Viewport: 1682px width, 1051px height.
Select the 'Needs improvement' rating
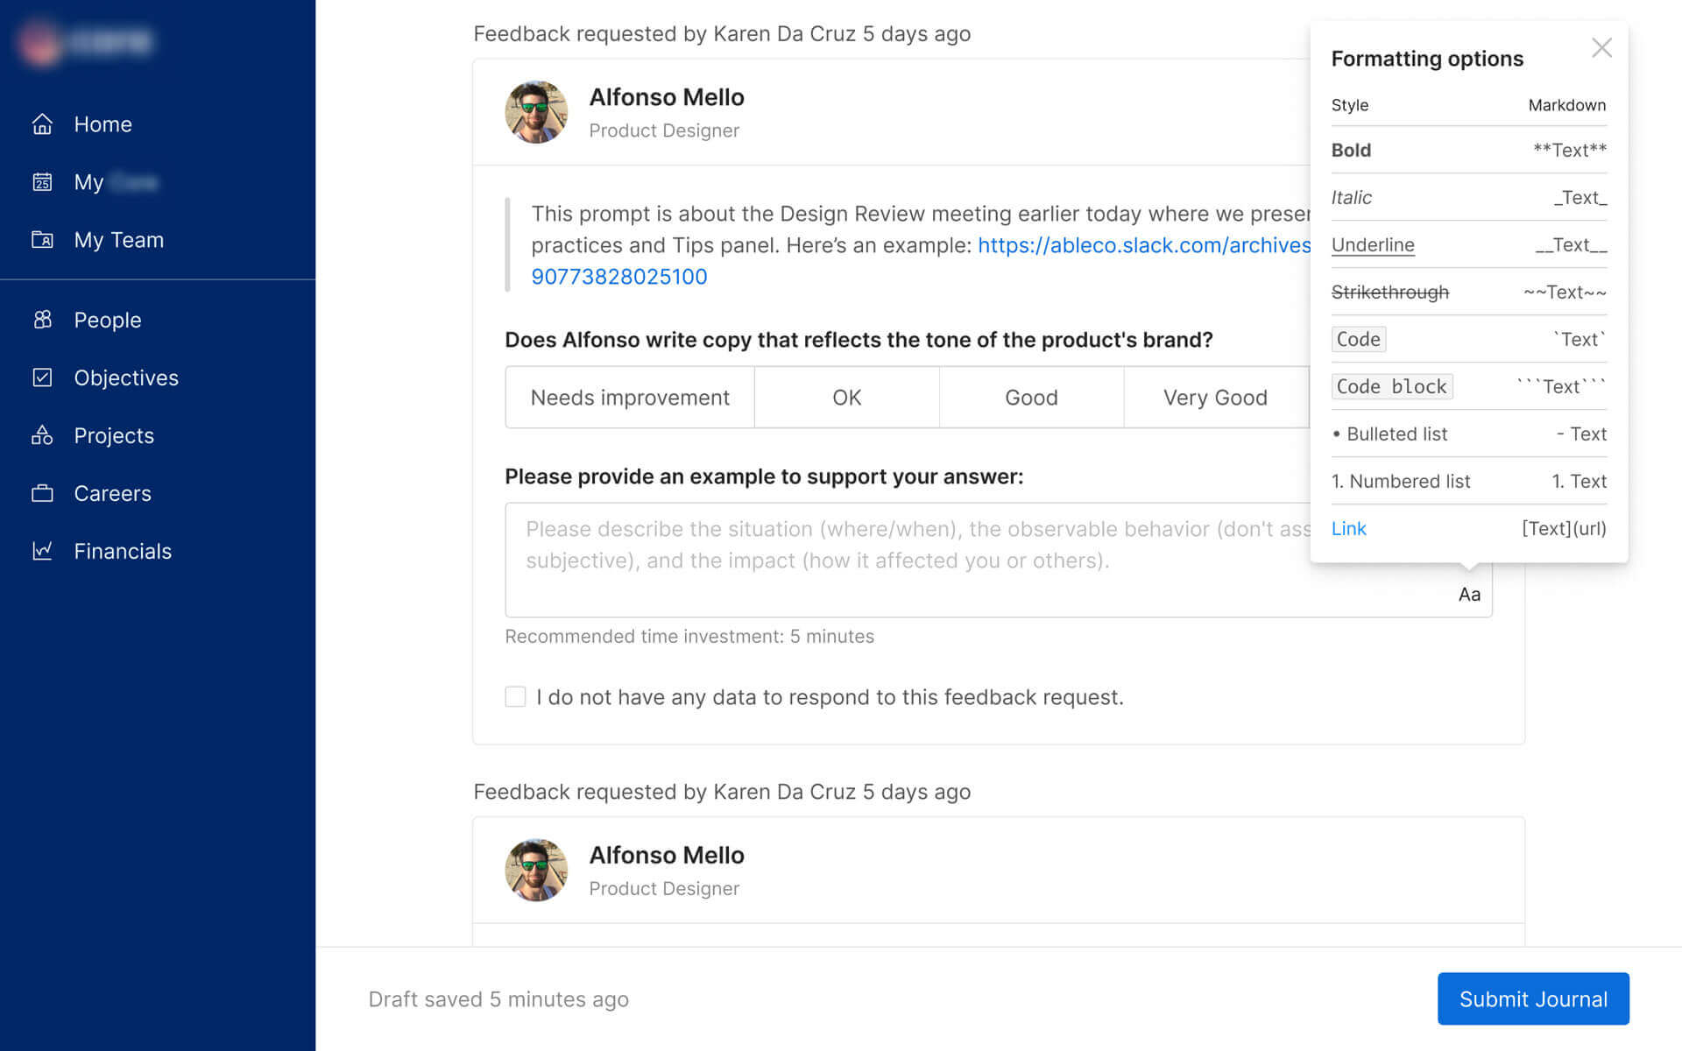[629, 398]
